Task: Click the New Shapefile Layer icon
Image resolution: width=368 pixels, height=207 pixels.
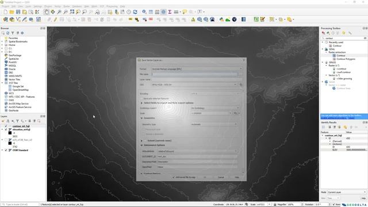Action: [18, 20]
